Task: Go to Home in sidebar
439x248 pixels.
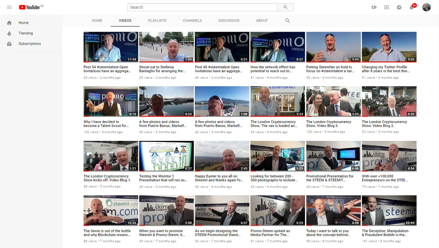Action: pyautogui.click(x=24, y=23)
